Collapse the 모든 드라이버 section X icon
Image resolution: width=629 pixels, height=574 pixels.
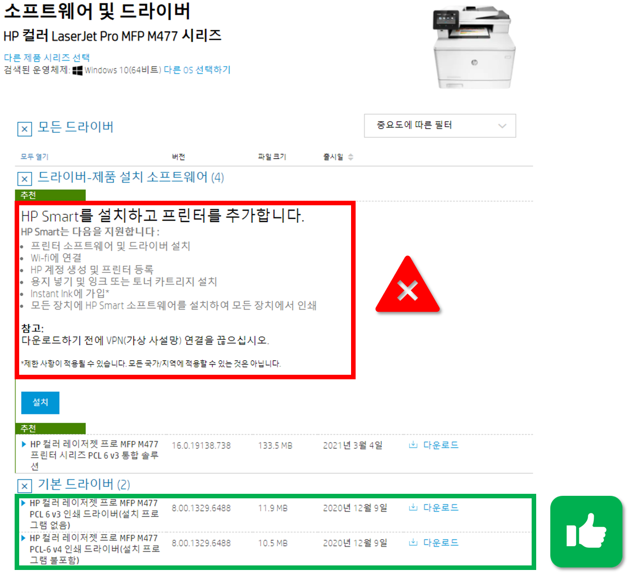(25, 129)
